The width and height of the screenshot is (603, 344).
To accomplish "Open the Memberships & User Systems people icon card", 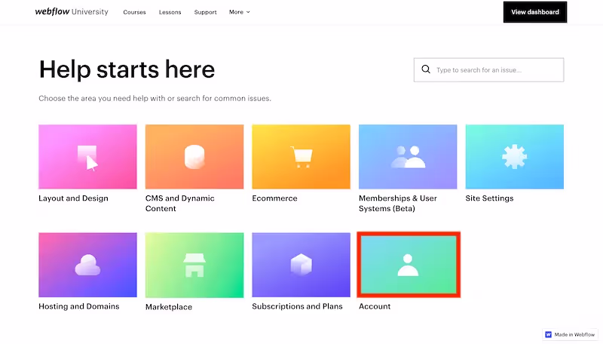I will click(408, 157).
